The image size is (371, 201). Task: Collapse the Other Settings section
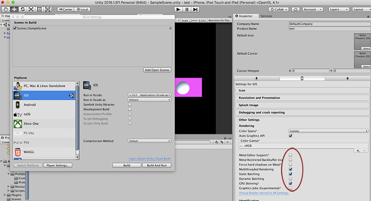(x=302, y=120)
